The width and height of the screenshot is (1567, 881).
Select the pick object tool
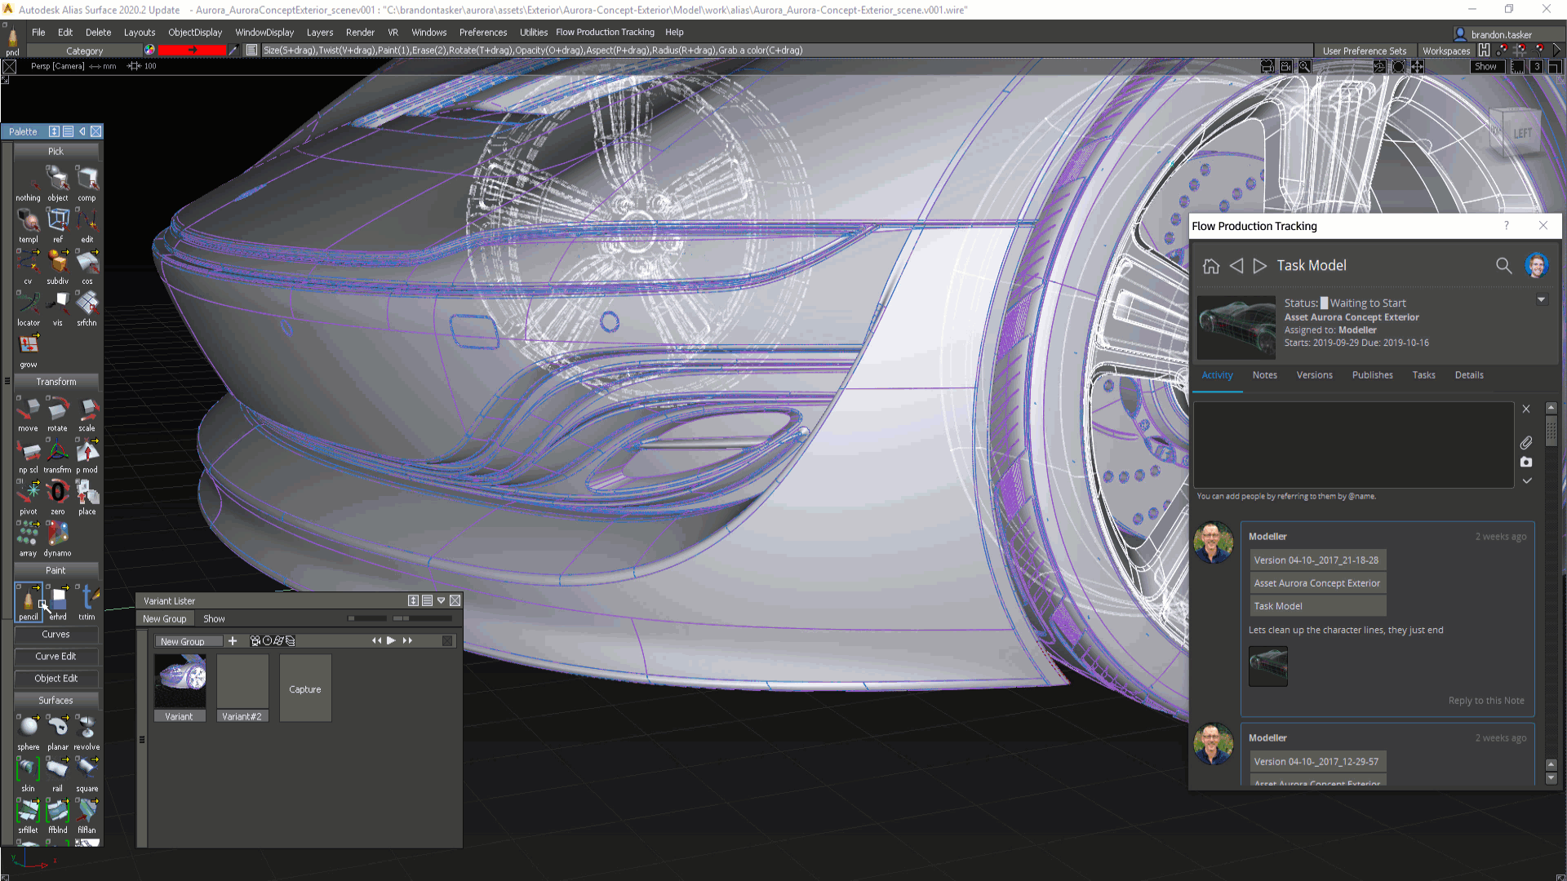(x=57, y=179)
